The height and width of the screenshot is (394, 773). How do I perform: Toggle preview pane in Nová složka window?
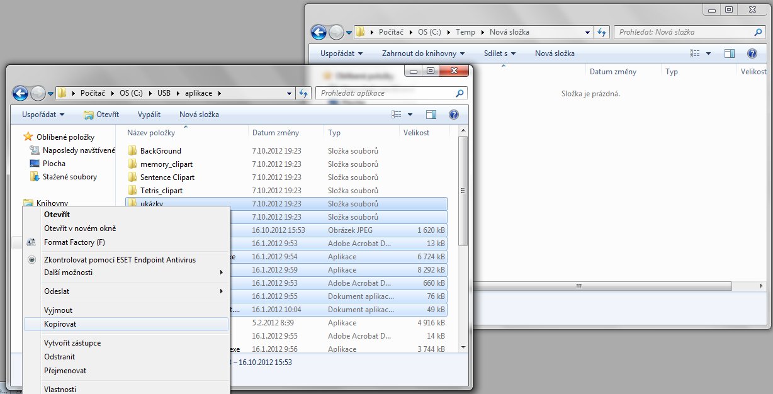click(730, 53)
